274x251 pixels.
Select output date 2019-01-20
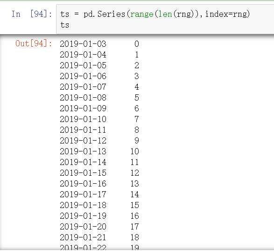(x=83, y=227)
